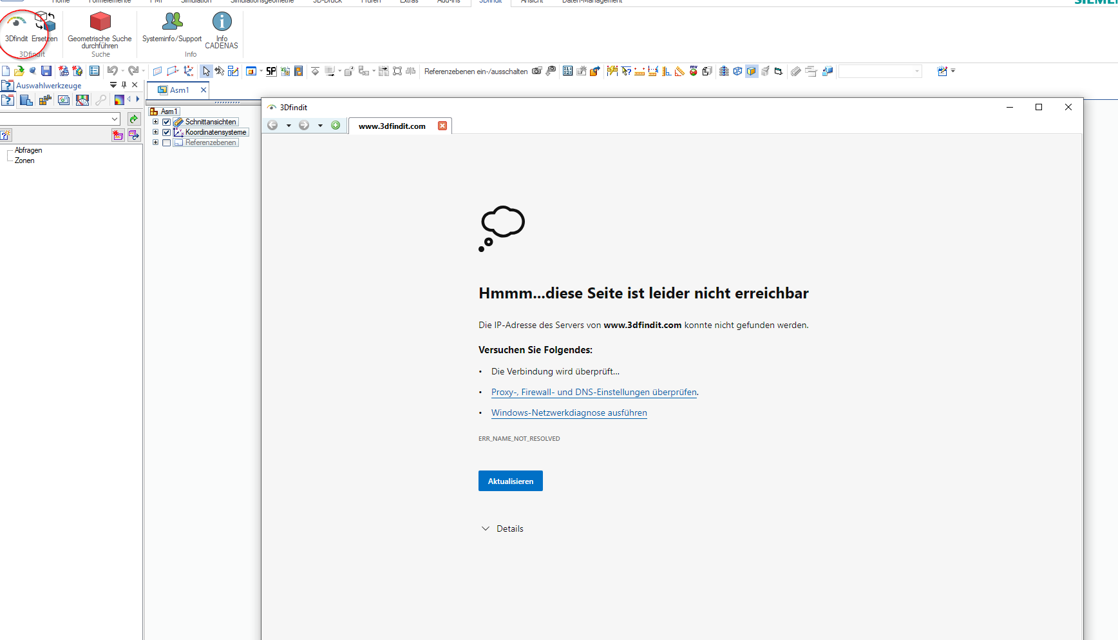
Task: Click the properties list toolbar icon
Action: (x=94, y=71)
